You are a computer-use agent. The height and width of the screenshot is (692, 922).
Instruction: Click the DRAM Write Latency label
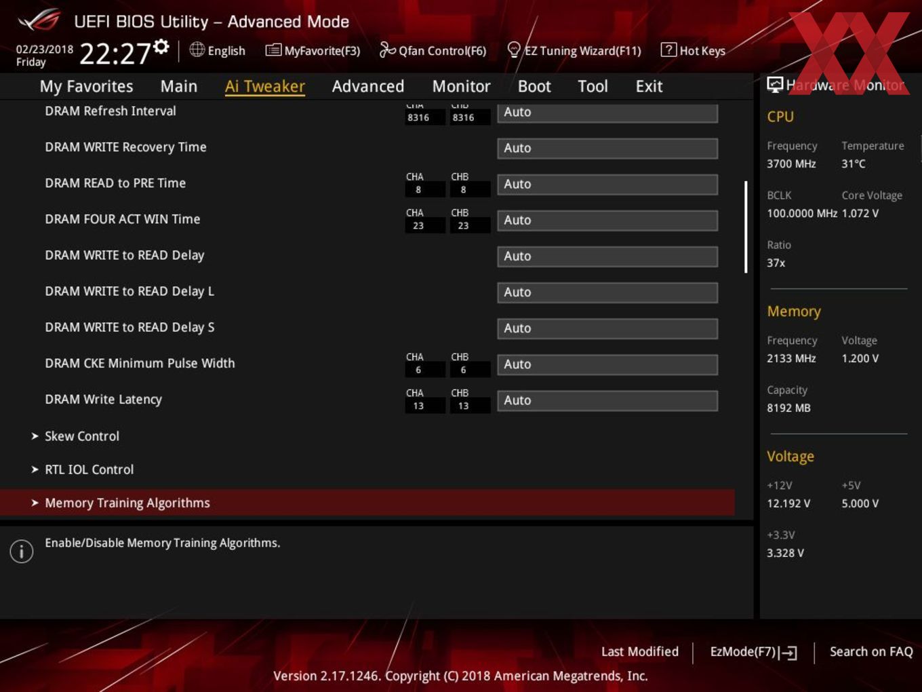[104, 400]
